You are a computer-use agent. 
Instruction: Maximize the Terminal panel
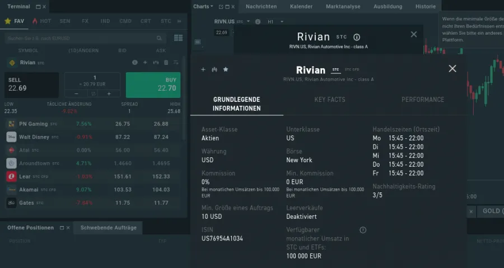pos(38,7)
